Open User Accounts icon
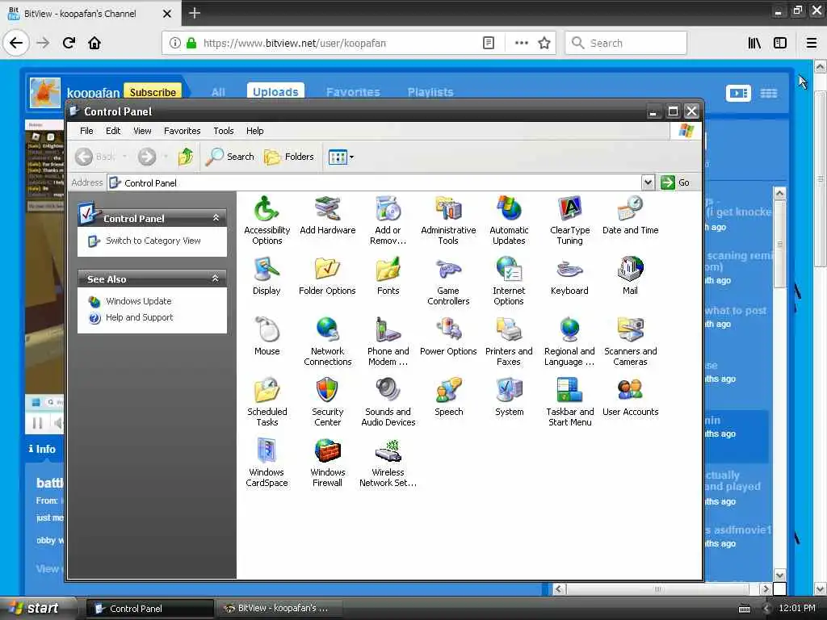The height and width of the screenshot is (620, 827). click(x=630, y=397)
